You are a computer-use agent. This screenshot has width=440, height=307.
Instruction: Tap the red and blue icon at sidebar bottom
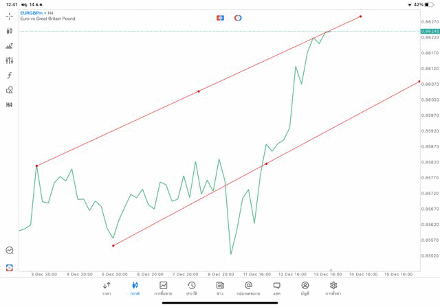10,267
